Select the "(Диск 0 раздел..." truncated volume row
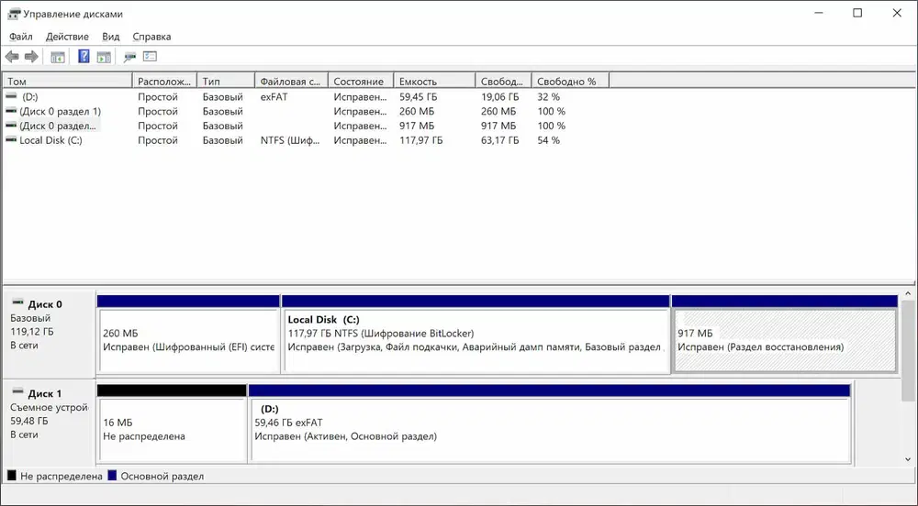The image size is (918, 506). [x=57, y=126]
